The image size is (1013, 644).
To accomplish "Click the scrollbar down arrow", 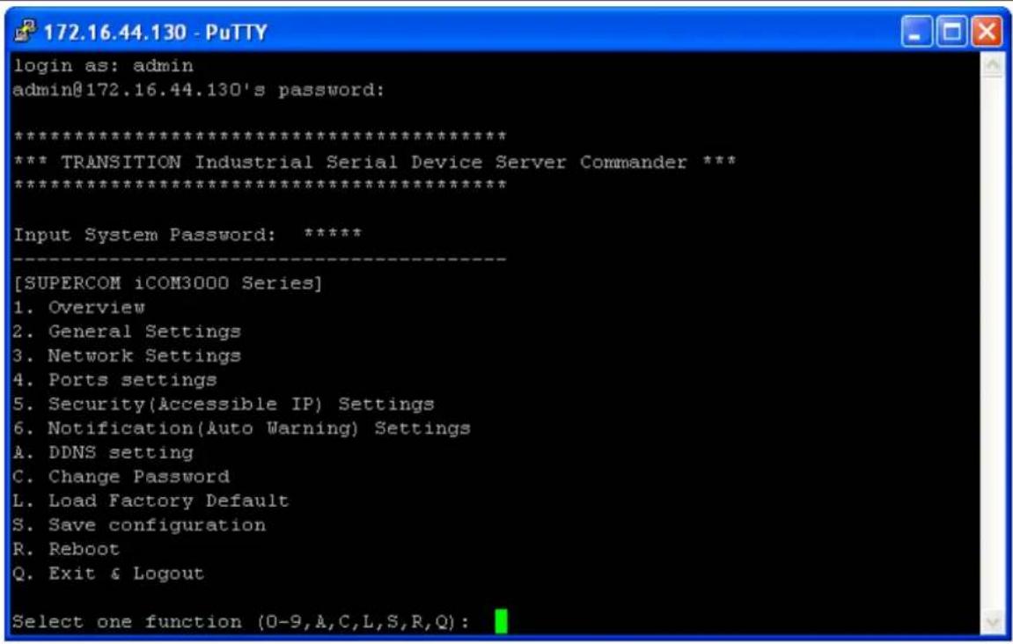I will (993, 623).
